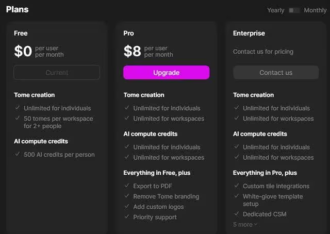Select the Monthly billing label
The height and width of the screenshot is (234, 330).
pyautogui.click(x=315, y=10)
